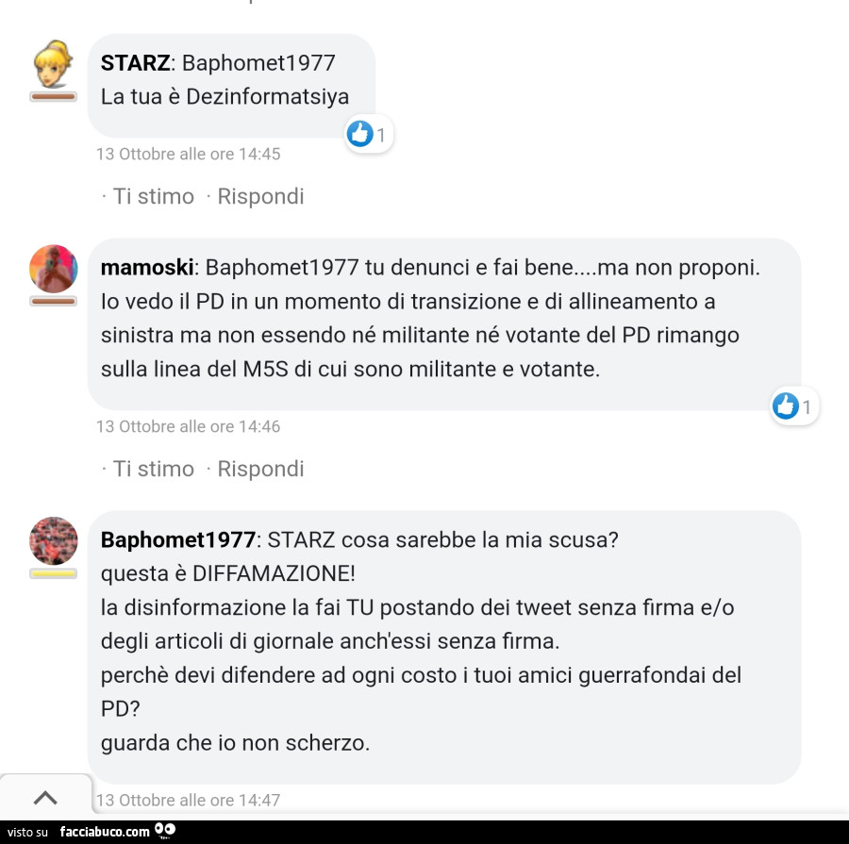Click 'Rispondi' under STARZ's comment

pos(260,196)
